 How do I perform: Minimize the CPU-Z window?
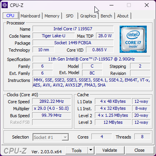pyautogui.click(x=111, y=5)
